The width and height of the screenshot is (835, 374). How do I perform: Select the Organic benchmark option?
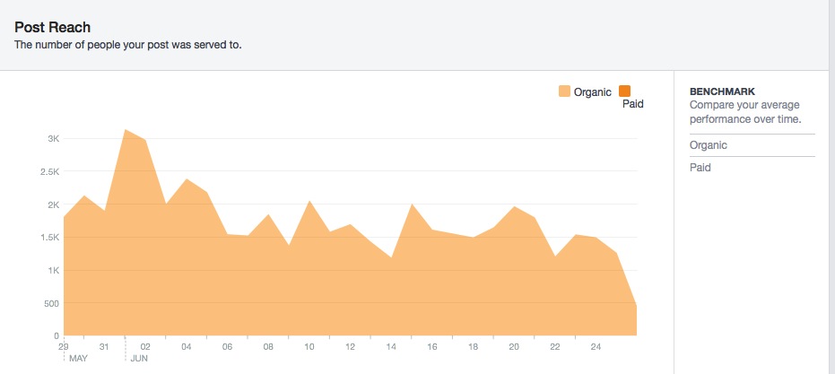(709, 145)
